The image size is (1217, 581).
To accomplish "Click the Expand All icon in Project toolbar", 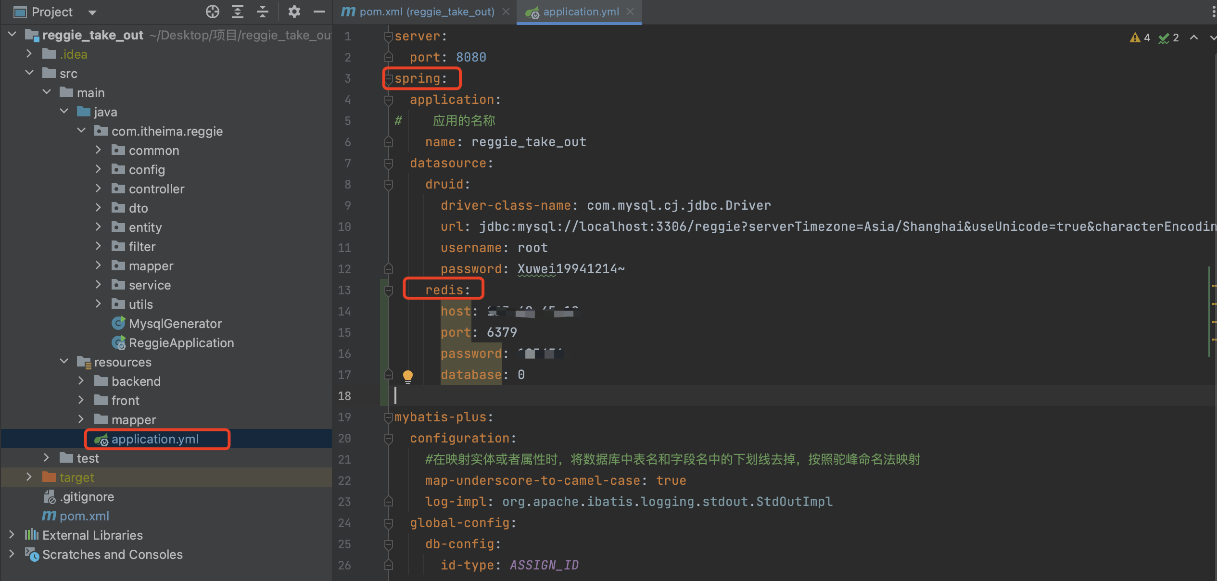I will (238, 12).
